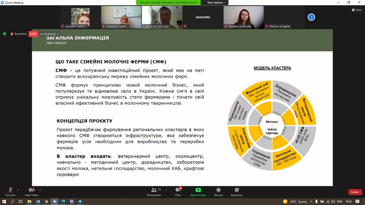The height and width of the screenshot is (205, 365).
Task: Open Viber from the taskbar
Action: coord(72,201)
